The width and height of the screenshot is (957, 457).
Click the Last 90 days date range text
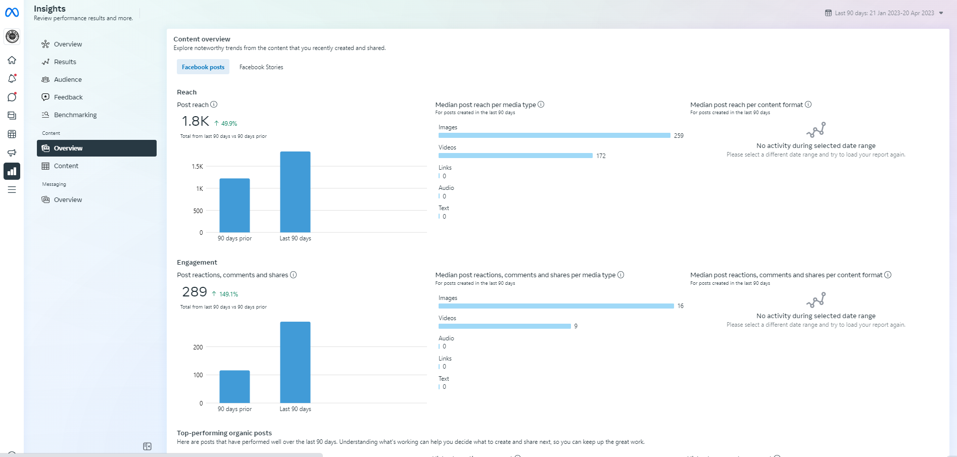tap(884, 13)
